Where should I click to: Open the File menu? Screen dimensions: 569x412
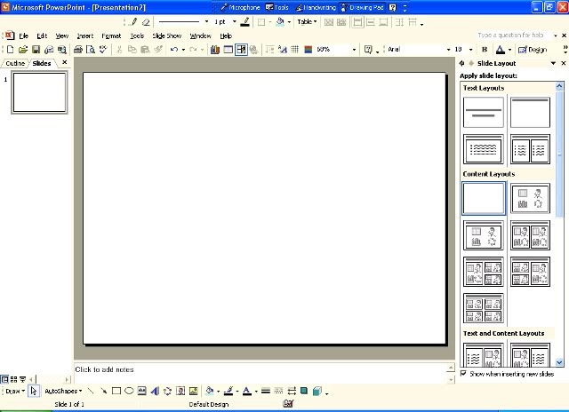click(x=24, y=36)
